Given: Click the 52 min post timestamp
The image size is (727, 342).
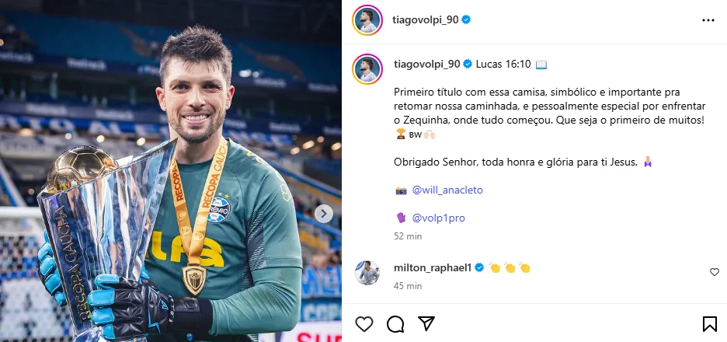Looking at the screenshot, I should coord(408,236).
